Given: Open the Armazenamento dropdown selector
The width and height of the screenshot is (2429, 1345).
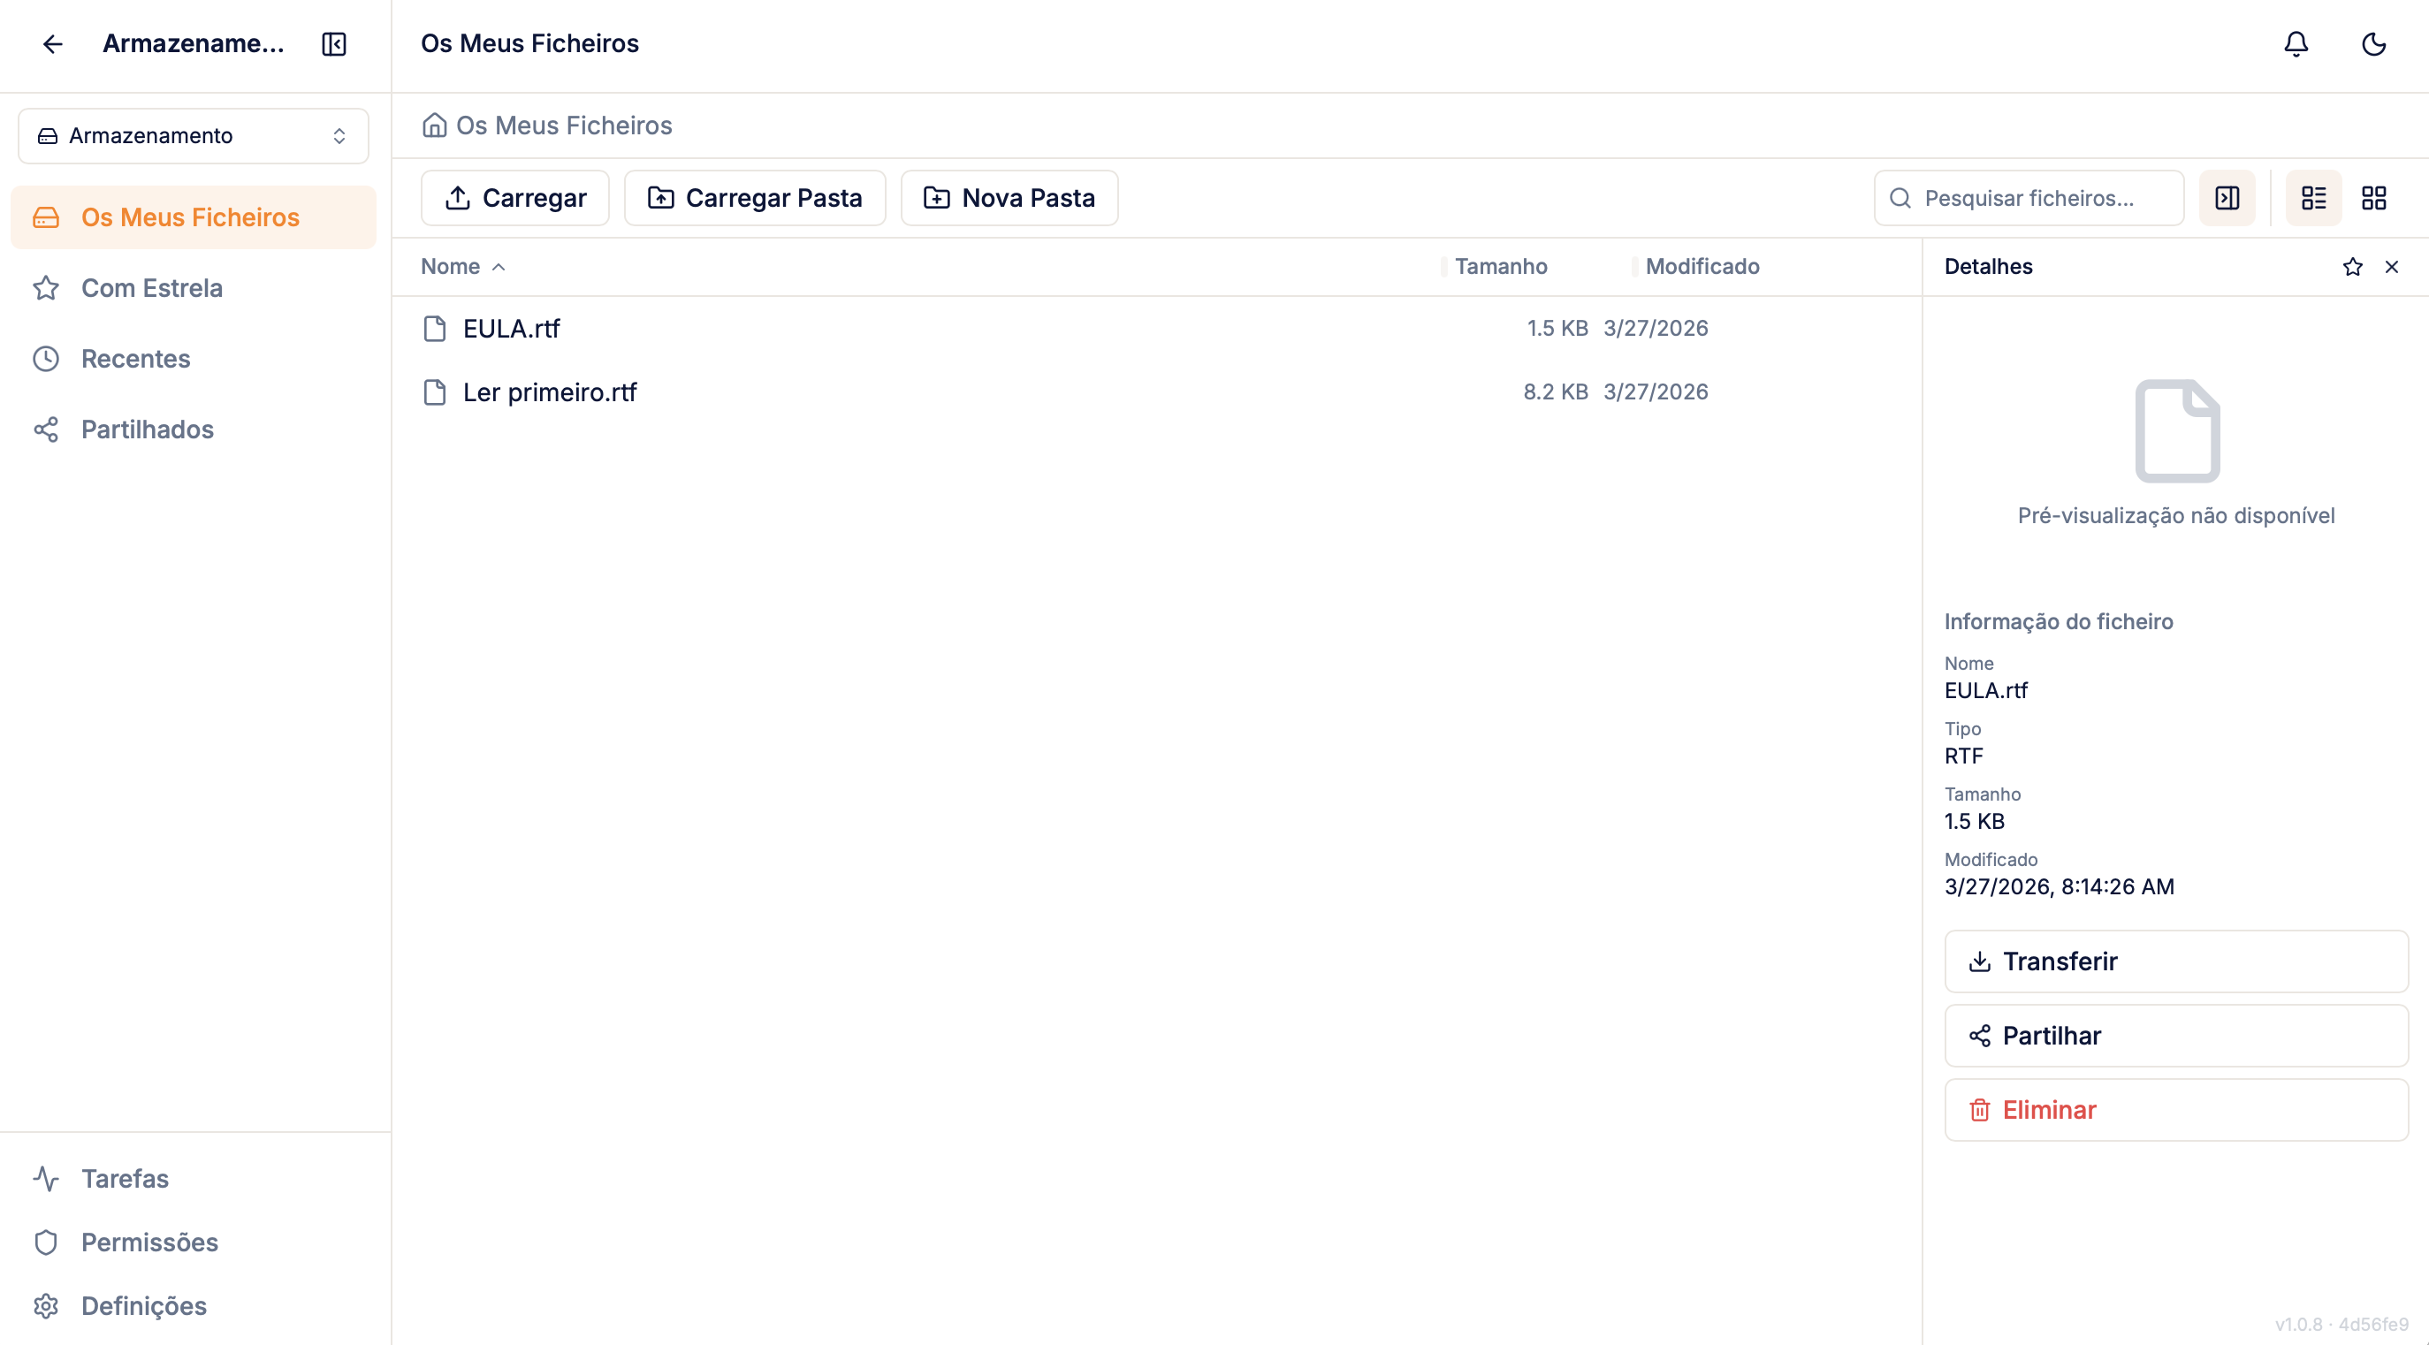Looking at the screenshot, I should [x=194, y=136].
